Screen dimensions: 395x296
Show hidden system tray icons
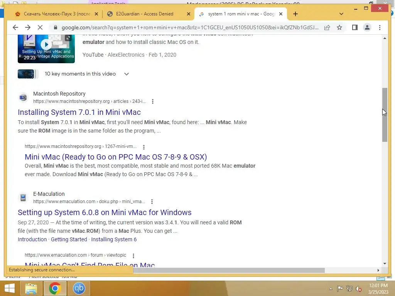pyautogui.click(x=331, y=289)
